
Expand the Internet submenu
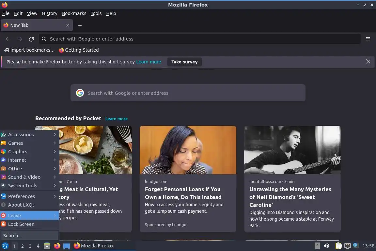tap(29, 160)
